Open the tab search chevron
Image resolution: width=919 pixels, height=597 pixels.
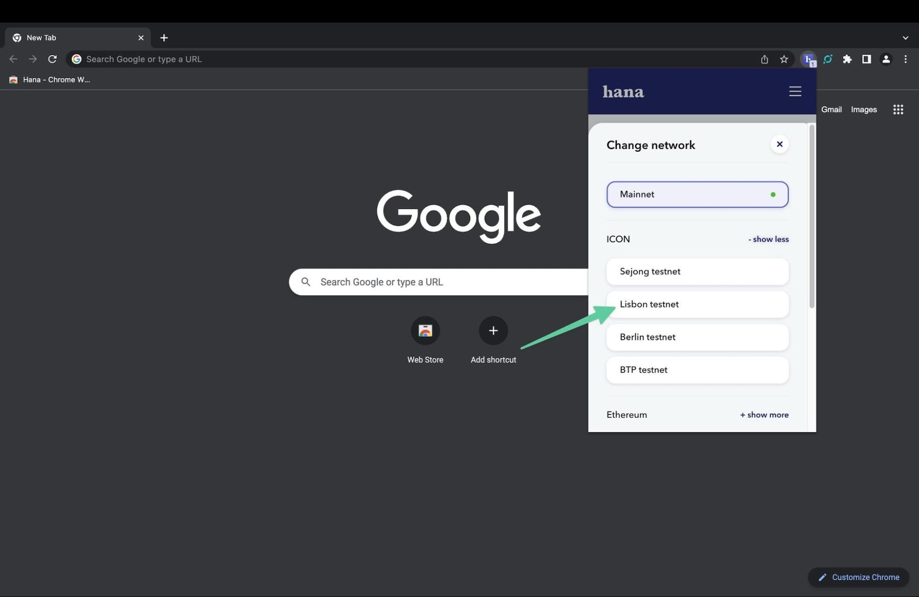tap(905, 38)
